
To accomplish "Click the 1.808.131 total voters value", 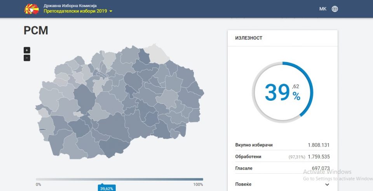I will pos(319,145).
